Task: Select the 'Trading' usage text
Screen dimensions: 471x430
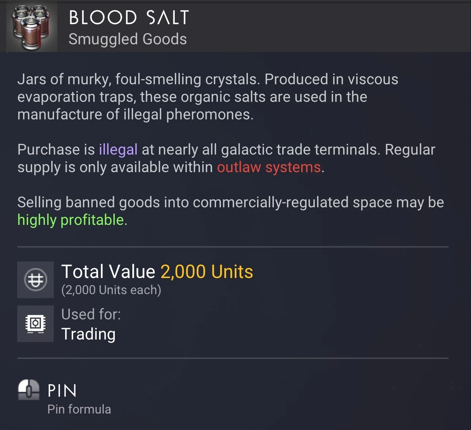Action: point(88,334)
